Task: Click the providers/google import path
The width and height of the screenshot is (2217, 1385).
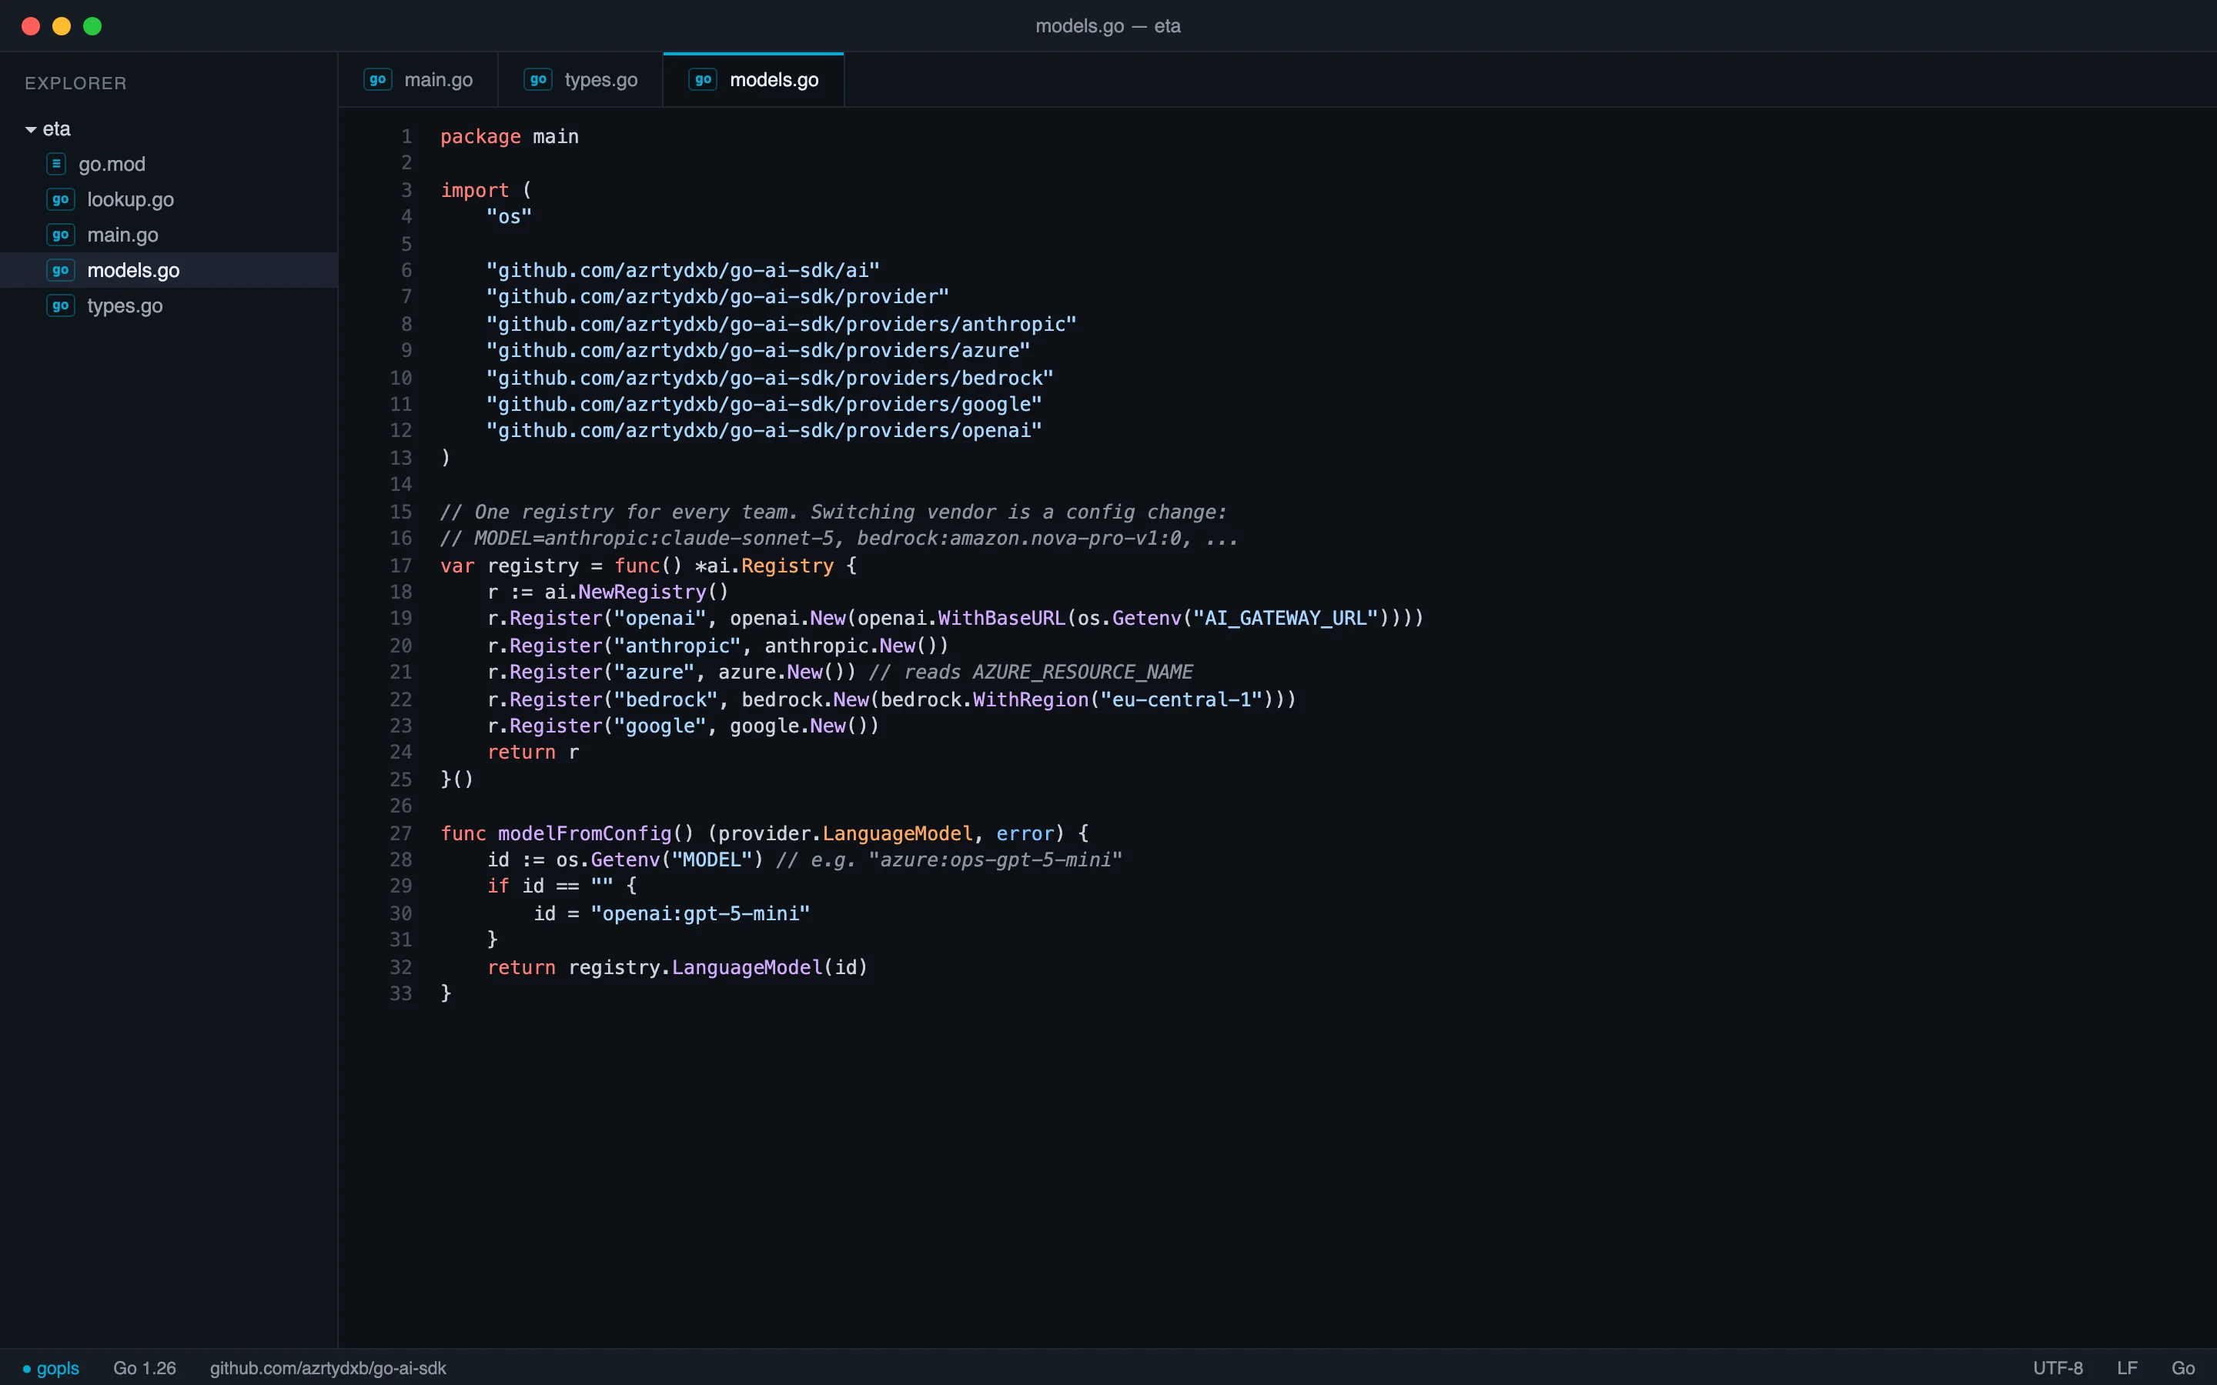Action: point(764,404)
